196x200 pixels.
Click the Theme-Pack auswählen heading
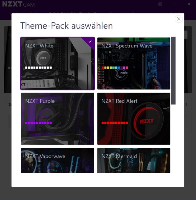(66, 26)
